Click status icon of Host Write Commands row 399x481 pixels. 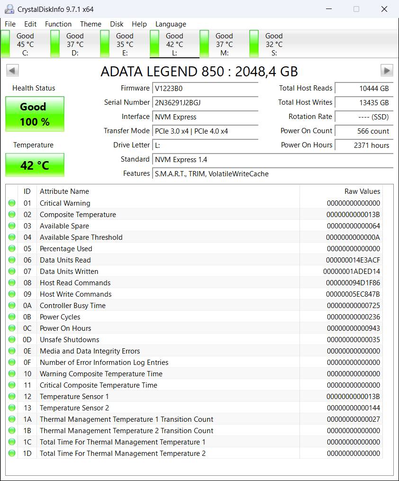coord(12,294)
